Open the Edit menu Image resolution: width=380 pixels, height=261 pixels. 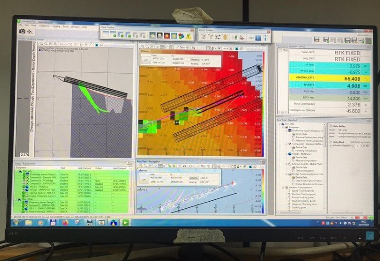pyautogui.click(x=27, y=25)
